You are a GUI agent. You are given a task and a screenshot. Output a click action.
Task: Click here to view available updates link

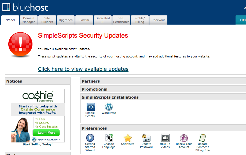tap(83, 69)
